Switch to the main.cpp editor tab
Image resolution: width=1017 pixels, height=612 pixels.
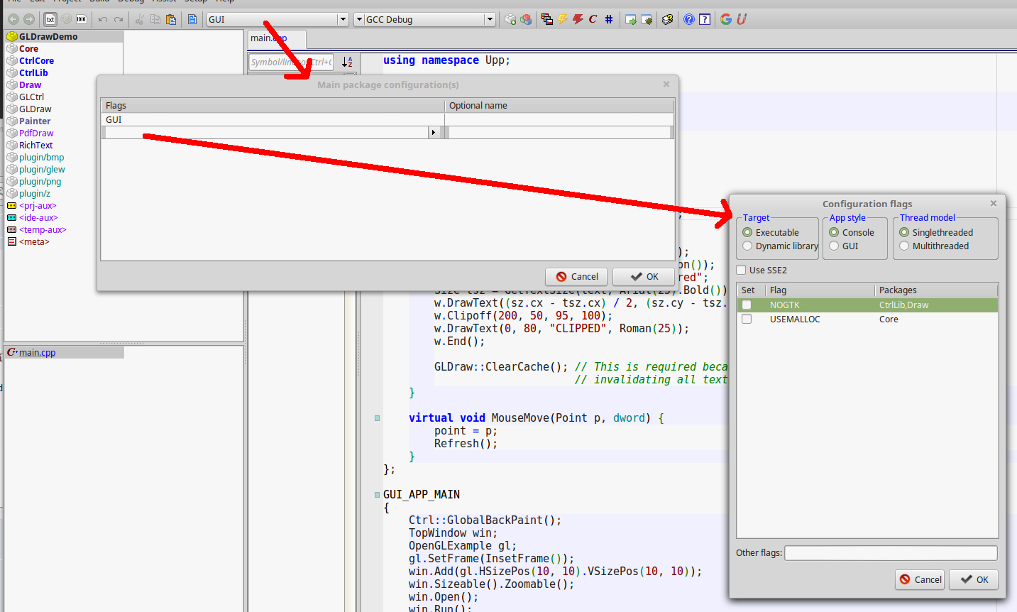[x=269, y=38]
